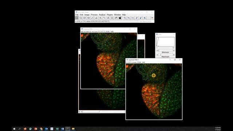Click the Duplicate RGB image window title bar

(109, 29)
